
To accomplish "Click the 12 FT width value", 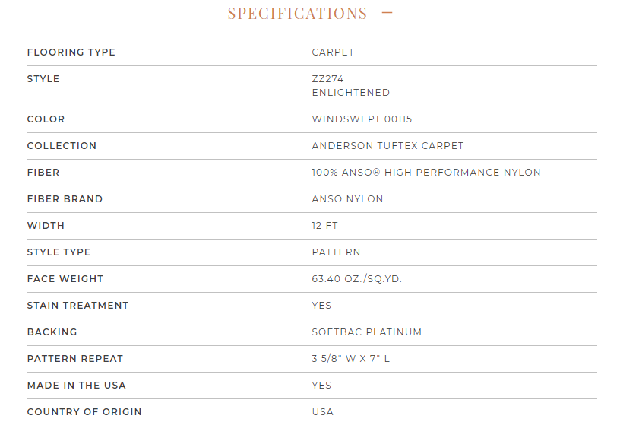I will coord(324,226).
